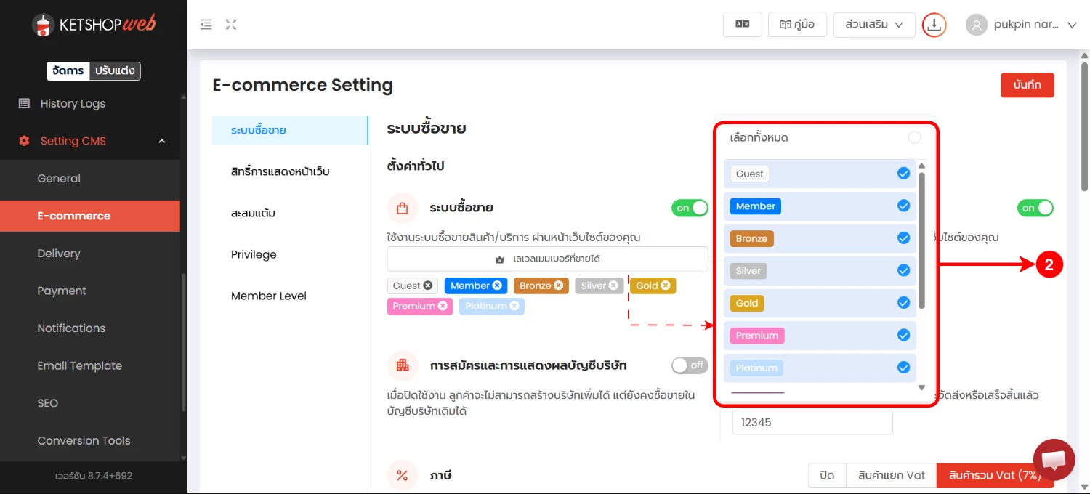Open the ส่วนเสริม dropdown

coord(873,25)
